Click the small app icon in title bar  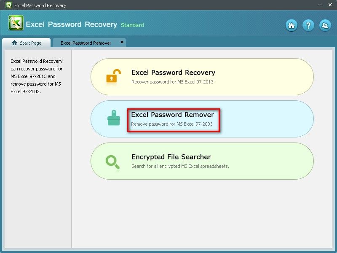[9, 5]
